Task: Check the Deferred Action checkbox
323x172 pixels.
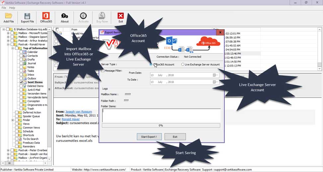Action: (17, 113)
